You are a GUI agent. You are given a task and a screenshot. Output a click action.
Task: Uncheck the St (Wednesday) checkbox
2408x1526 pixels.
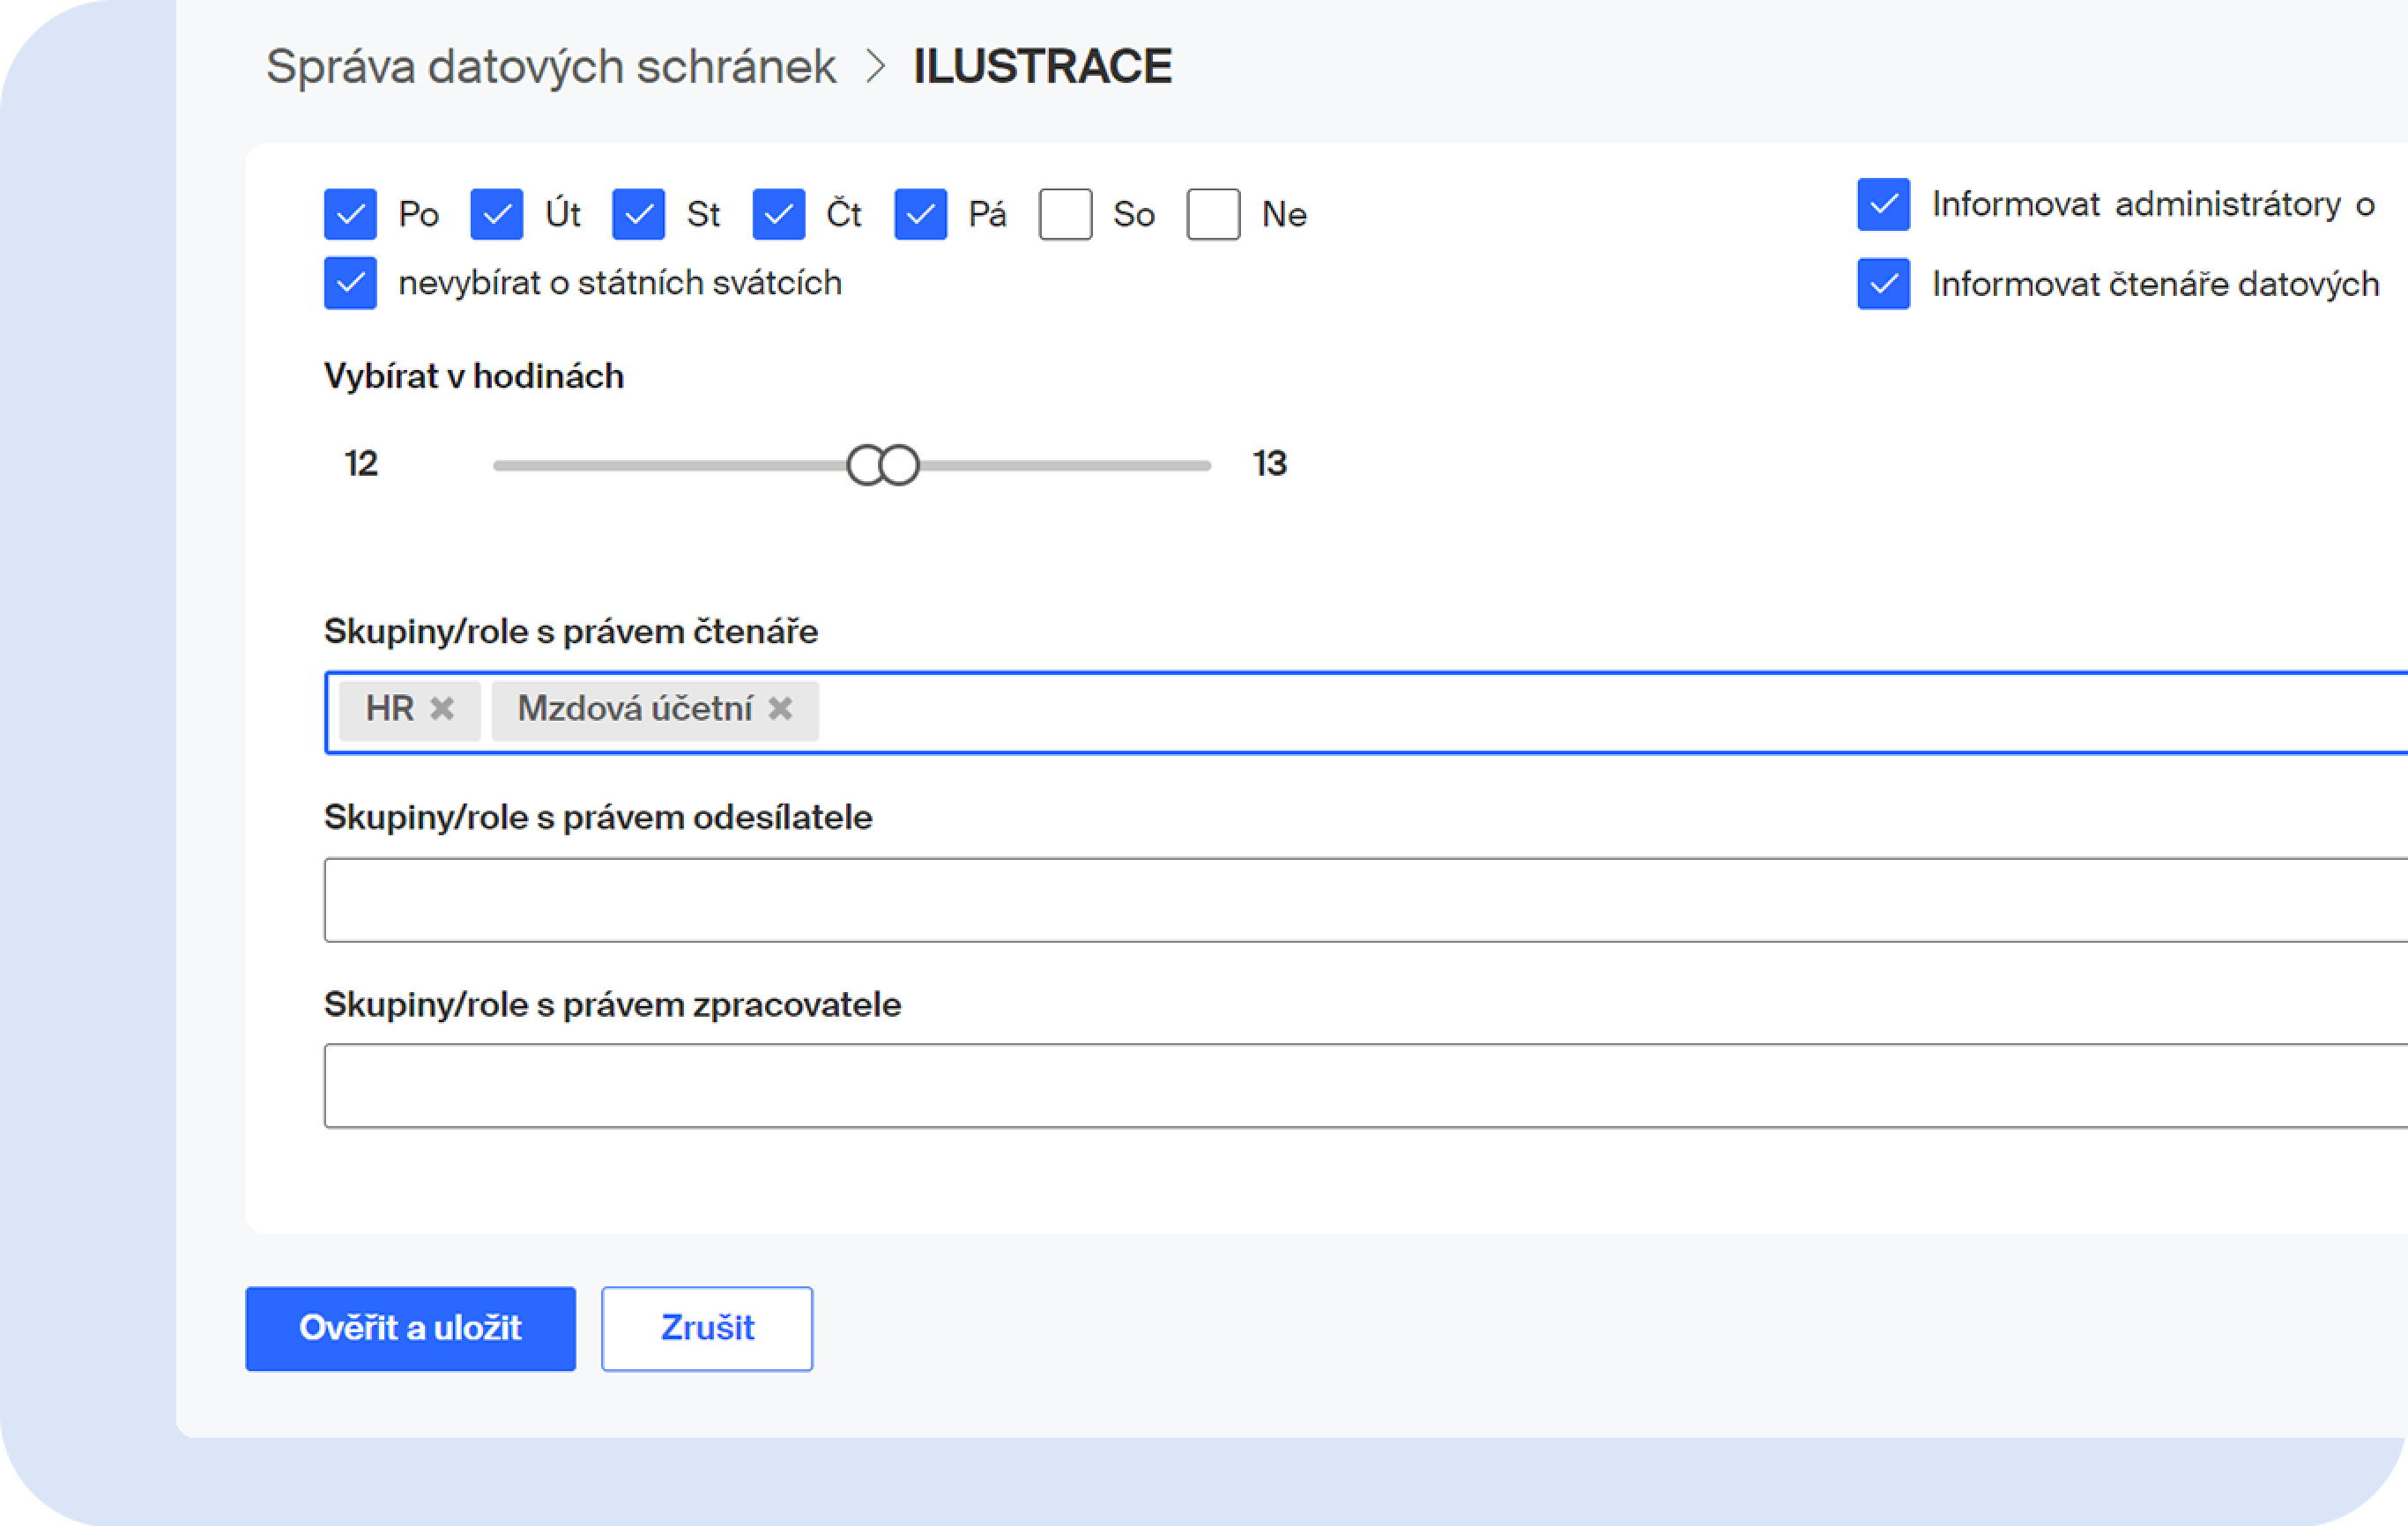tap(638, 214)
